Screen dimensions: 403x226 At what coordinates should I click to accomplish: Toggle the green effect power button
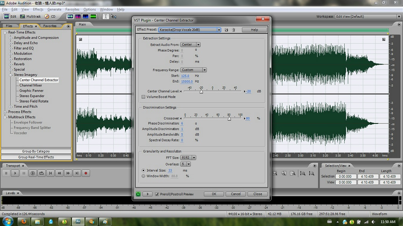[x=138, y=194]
